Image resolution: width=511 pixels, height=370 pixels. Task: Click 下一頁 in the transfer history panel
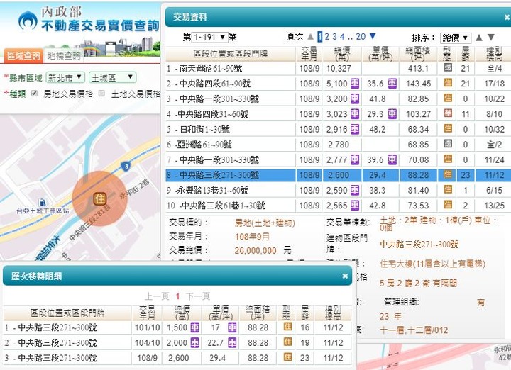198,296
